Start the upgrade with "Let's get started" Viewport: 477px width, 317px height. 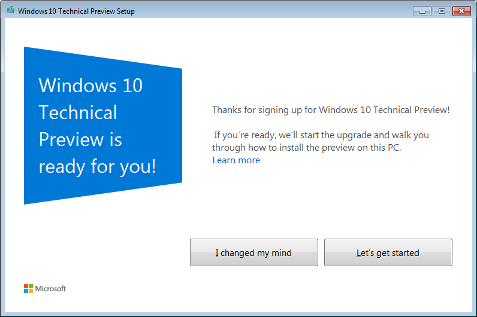388,252
